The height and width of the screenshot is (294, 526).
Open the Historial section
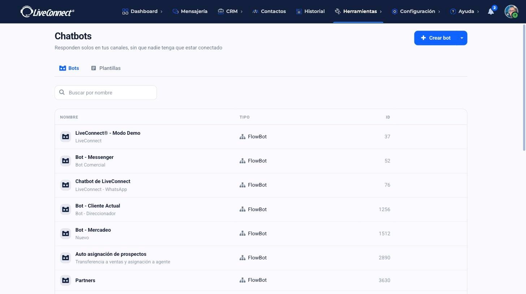[x=310, y=12]
